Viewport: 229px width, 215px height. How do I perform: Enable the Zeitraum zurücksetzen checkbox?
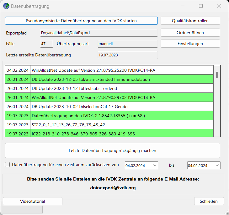click(x=8, y=165)
